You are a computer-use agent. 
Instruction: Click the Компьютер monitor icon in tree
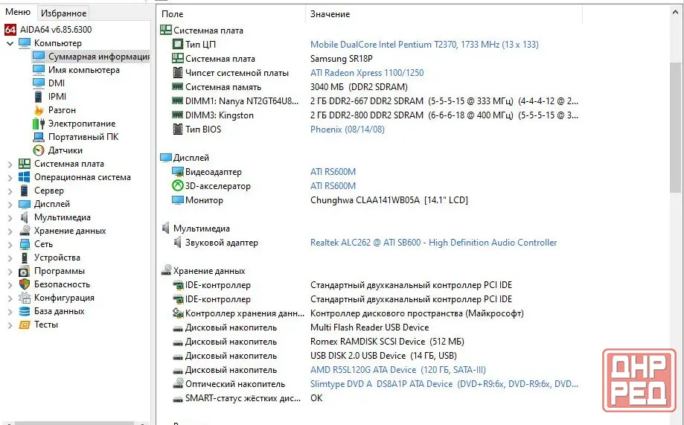click(x=25, y=42)
